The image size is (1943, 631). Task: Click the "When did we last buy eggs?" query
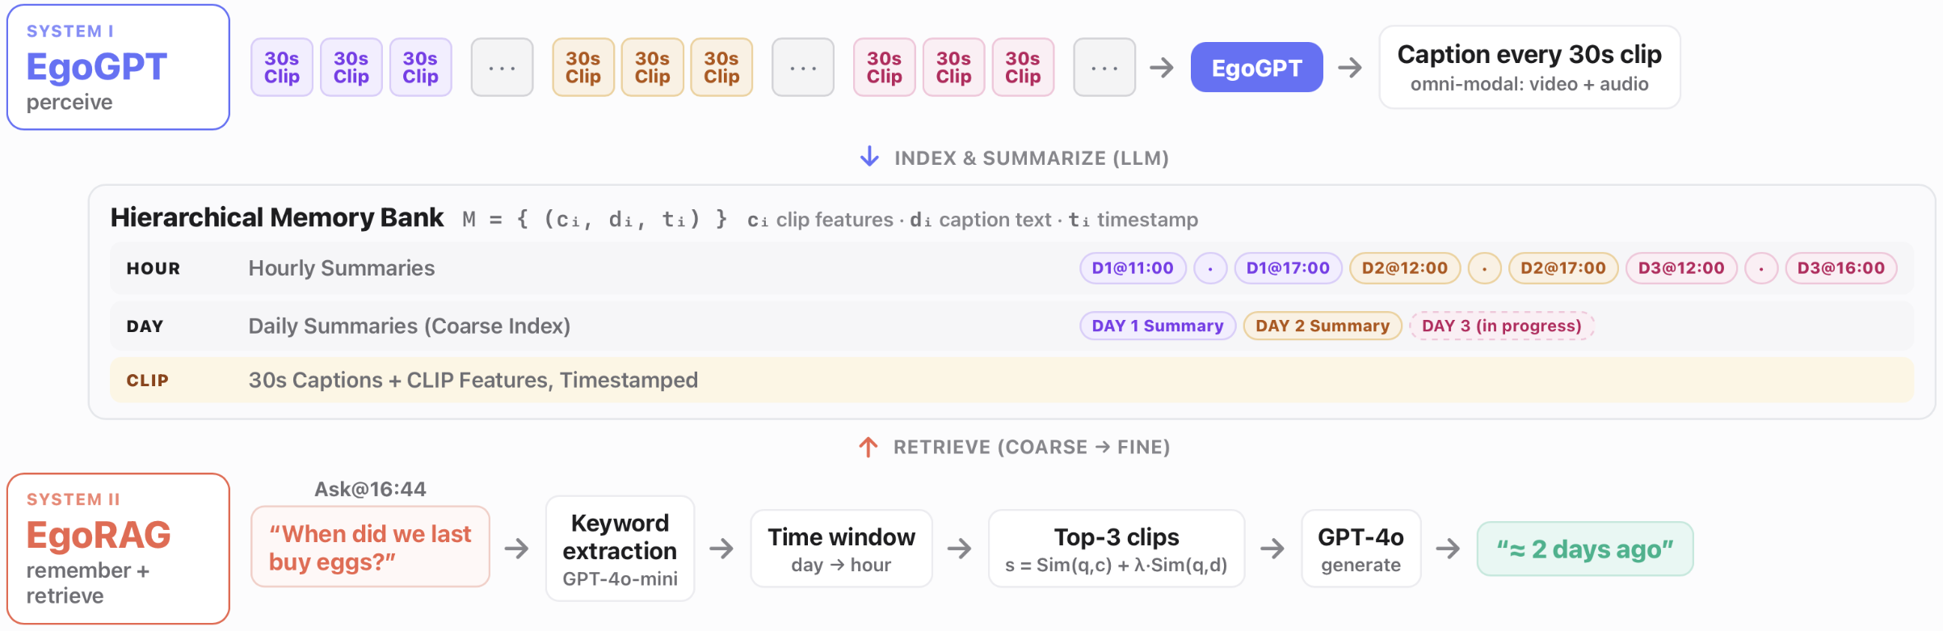[370, 547]
